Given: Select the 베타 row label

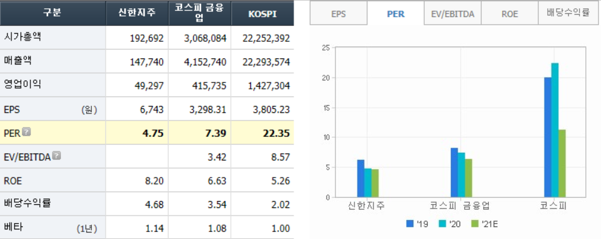Looking at the screenshot, I should (13, 227).
